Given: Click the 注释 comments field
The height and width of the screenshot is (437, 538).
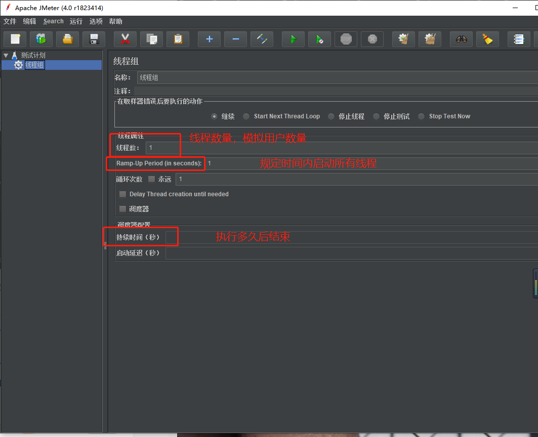Looking at the screenshot, I should 336,91.
